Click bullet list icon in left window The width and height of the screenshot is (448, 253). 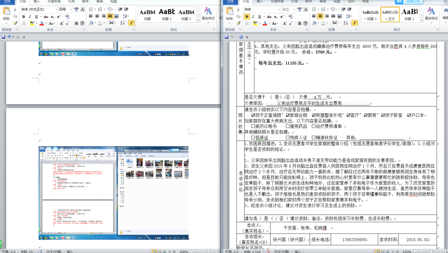click(91, 9)
